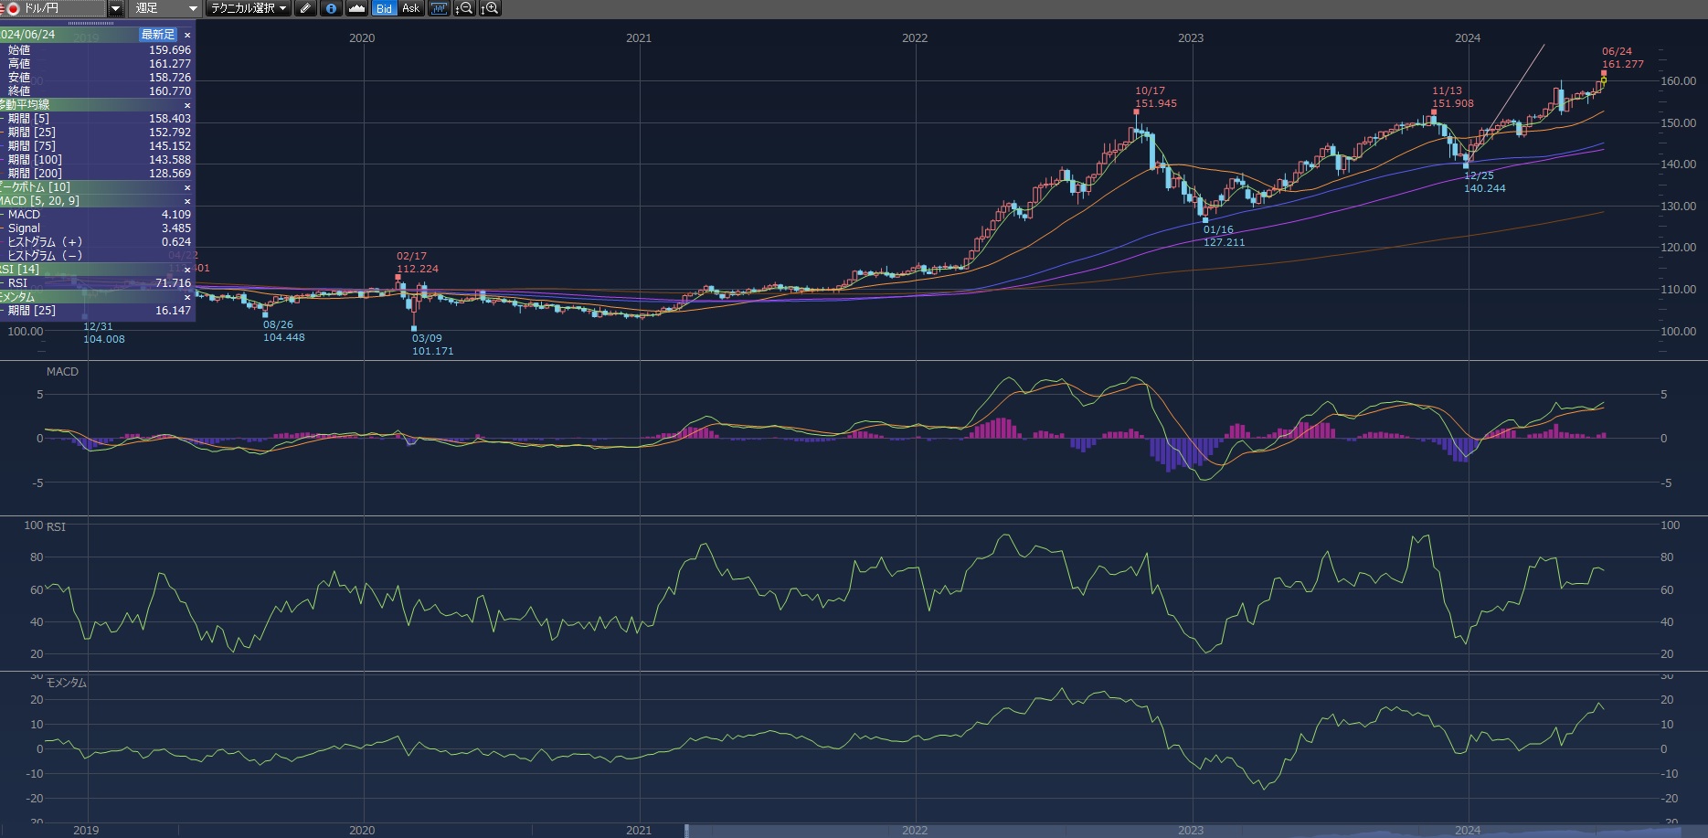Click the 最新足 button

point(157,35)
